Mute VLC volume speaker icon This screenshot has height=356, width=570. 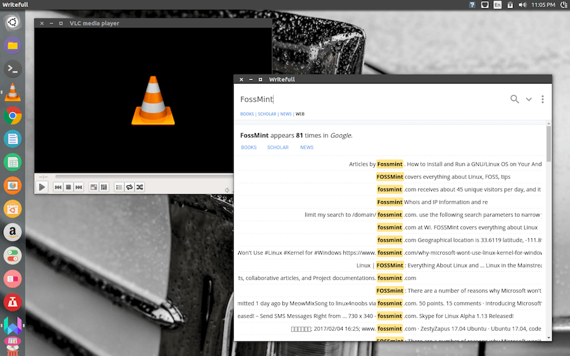(x=227, y=190)
